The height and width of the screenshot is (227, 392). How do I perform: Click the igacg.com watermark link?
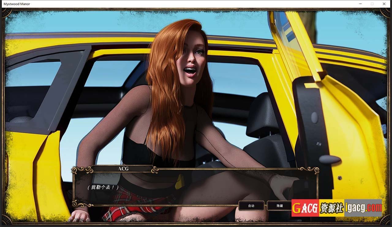point(363,208)
